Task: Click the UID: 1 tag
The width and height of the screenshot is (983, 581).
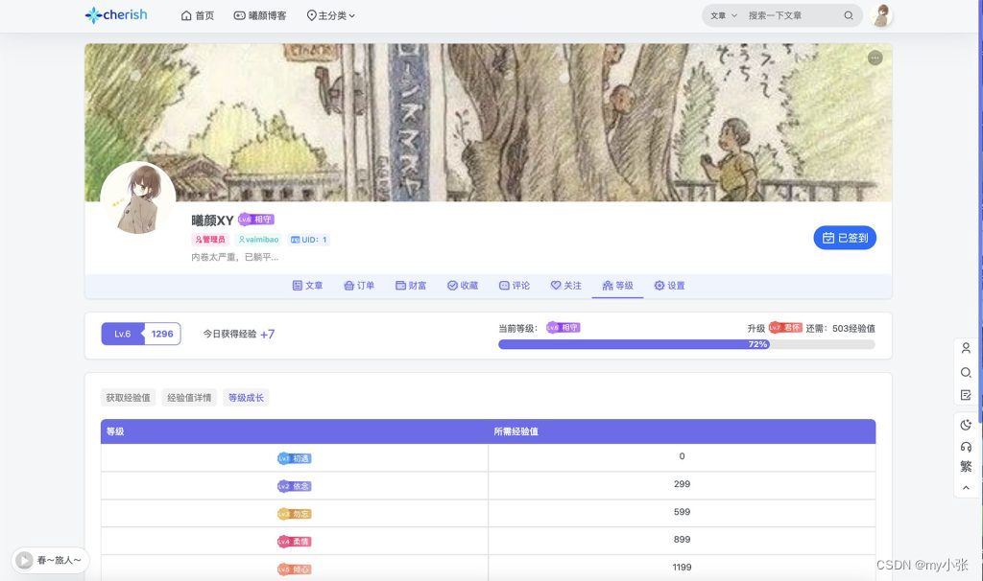Action: (x=309, y=240)
